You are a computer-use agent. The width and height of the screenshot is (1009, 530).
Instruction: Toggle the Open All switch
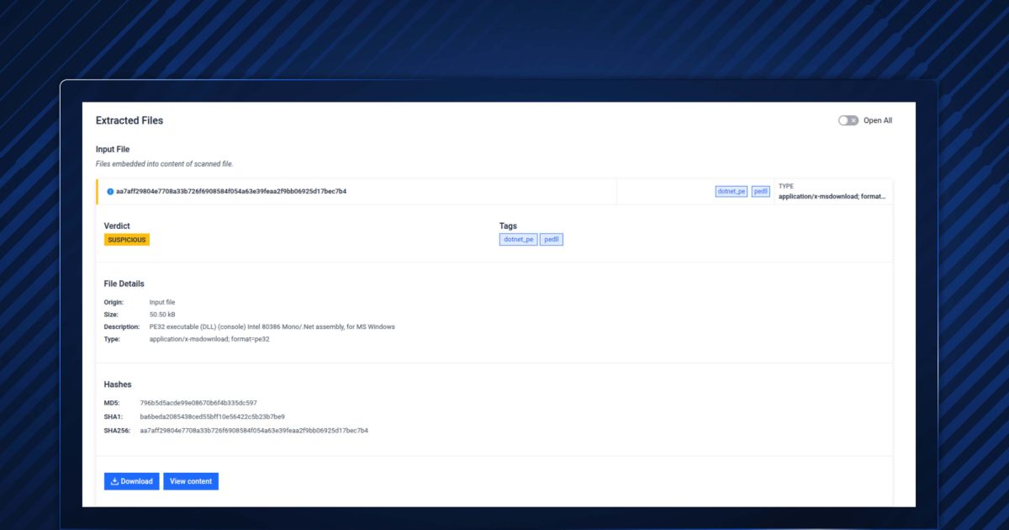tap(848, 120)
